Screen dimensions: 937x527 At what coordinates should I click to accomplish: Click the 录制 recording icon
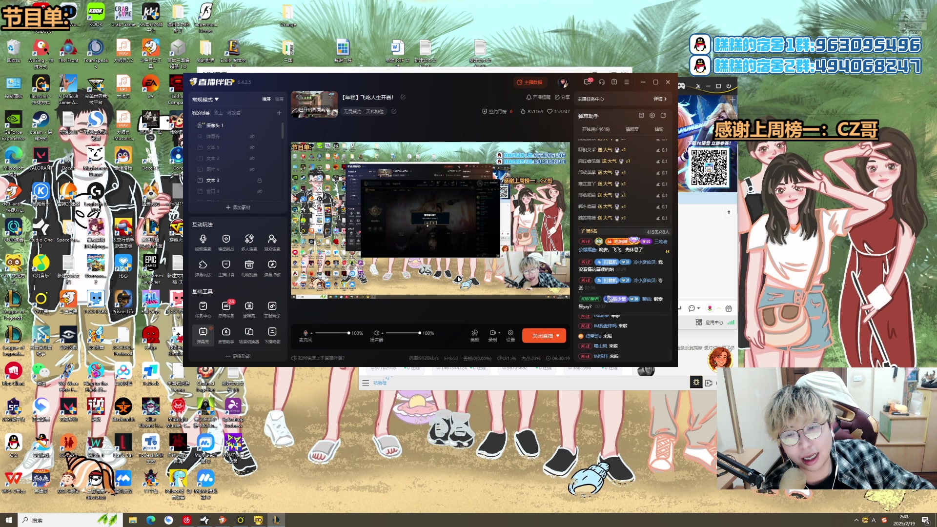pyautogui.click(x=492, y=333)
